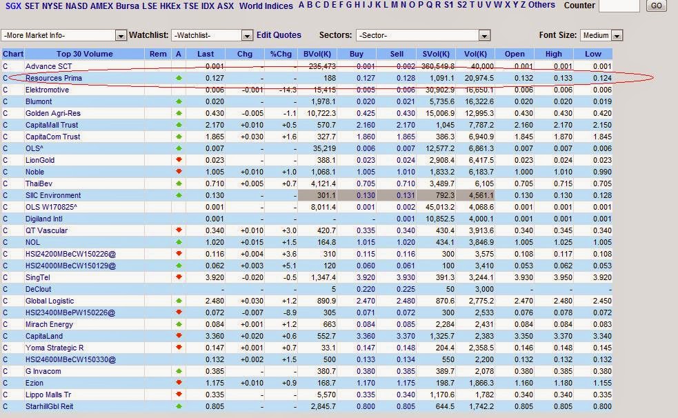Switch to Bursa market tab
Image resolution: width=678 pixels, height=418 pixels.
point(128,6)
